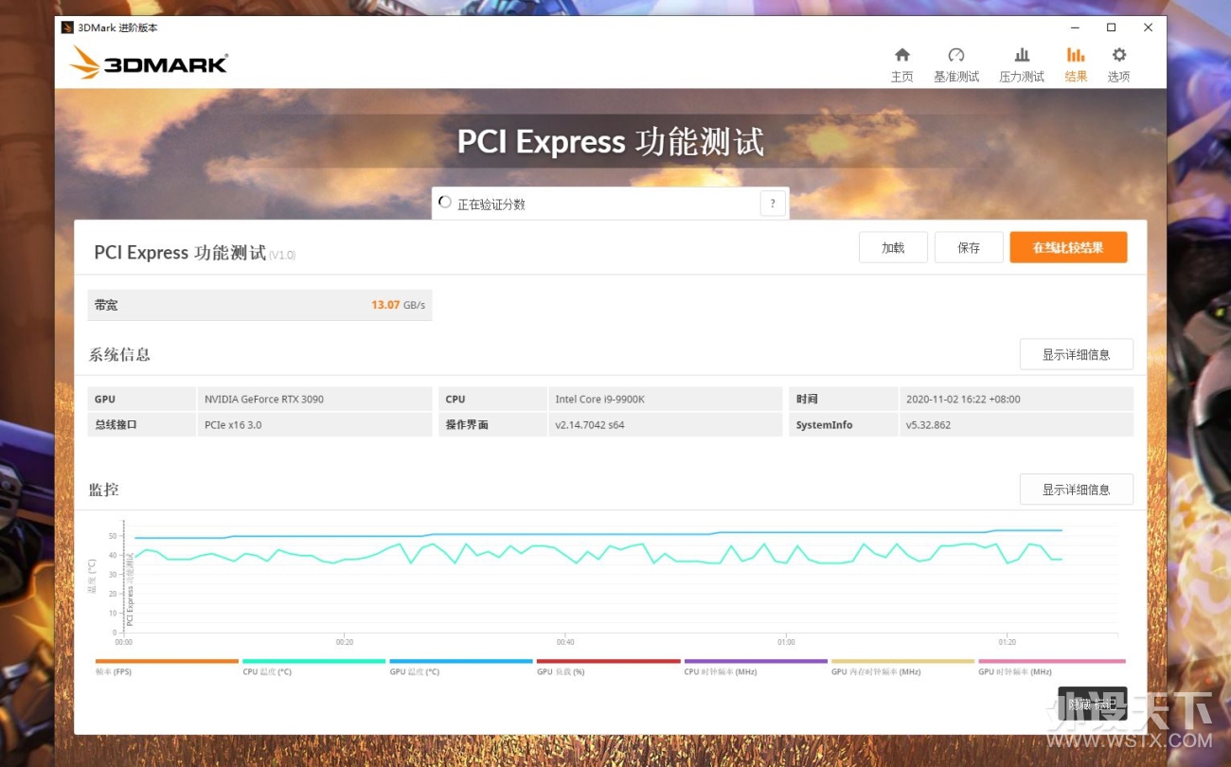This screenshot has height=767, width=1231.
Task: Maximize the 3DMark window
Action: pos(1111,27)
